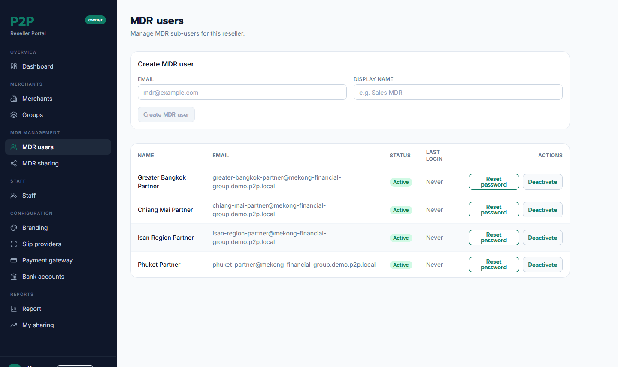The image size is (618, 367).
Task: Click the Create MDR user button
Action: click(x=166, y=114)
